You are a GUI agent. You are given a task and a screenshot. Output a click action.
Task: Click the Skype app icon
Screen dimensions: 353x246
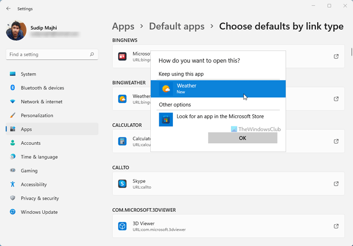(122, 184)
